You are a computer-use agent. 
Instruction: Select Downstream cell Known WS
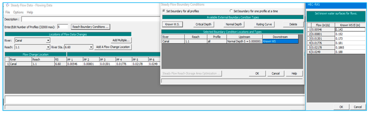(x=280, y=41)
